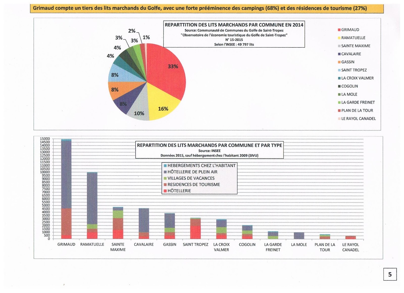Click the SAINTE MAXIME stacked bar

tap(118, 223)
